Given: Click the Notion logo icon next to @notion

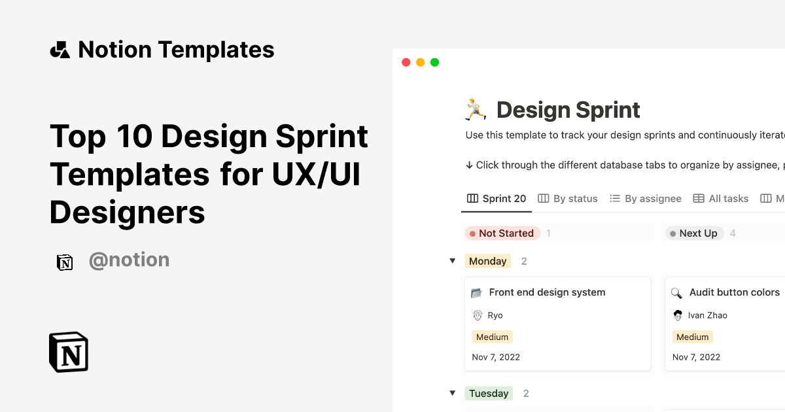Looking at the screenshot, I should pyautogui.click(x=65, y=260).
